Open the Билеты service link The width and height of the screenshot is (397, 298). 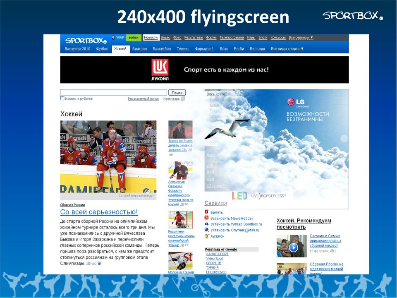point(217,212)
